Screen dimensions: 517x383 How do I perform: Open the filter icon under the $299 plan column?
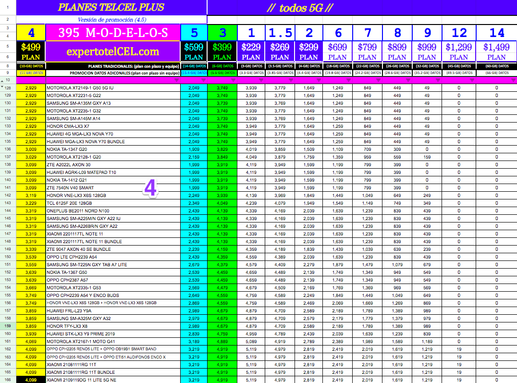(x=319, y=80)
